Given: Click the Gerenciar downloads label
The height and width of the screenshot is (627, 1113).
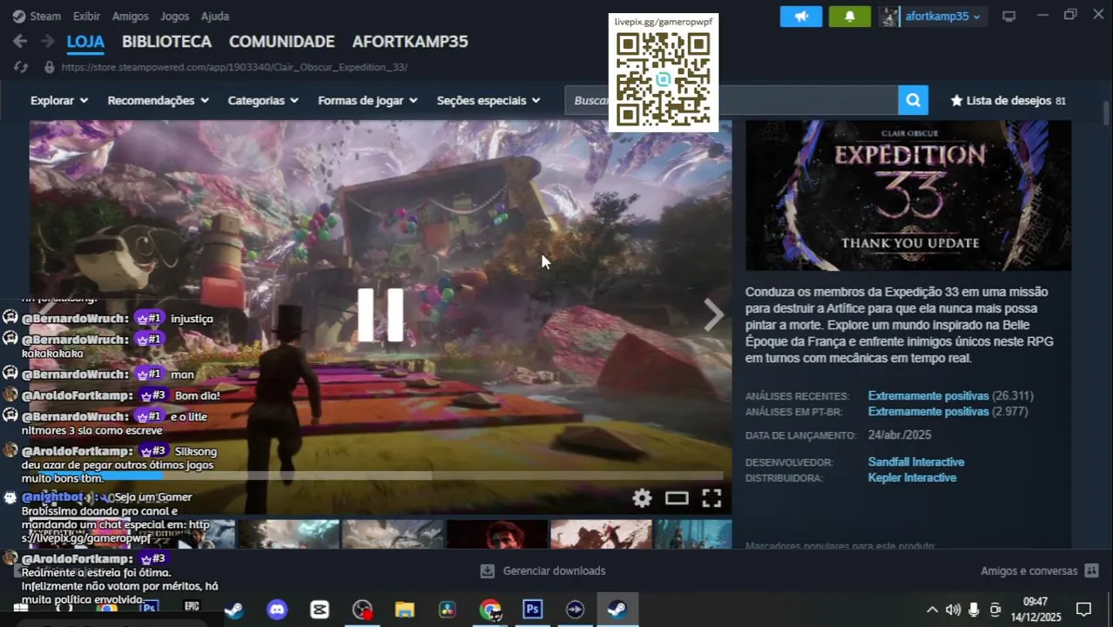Looking at the screenshot, I should click(x=554, y=571).
